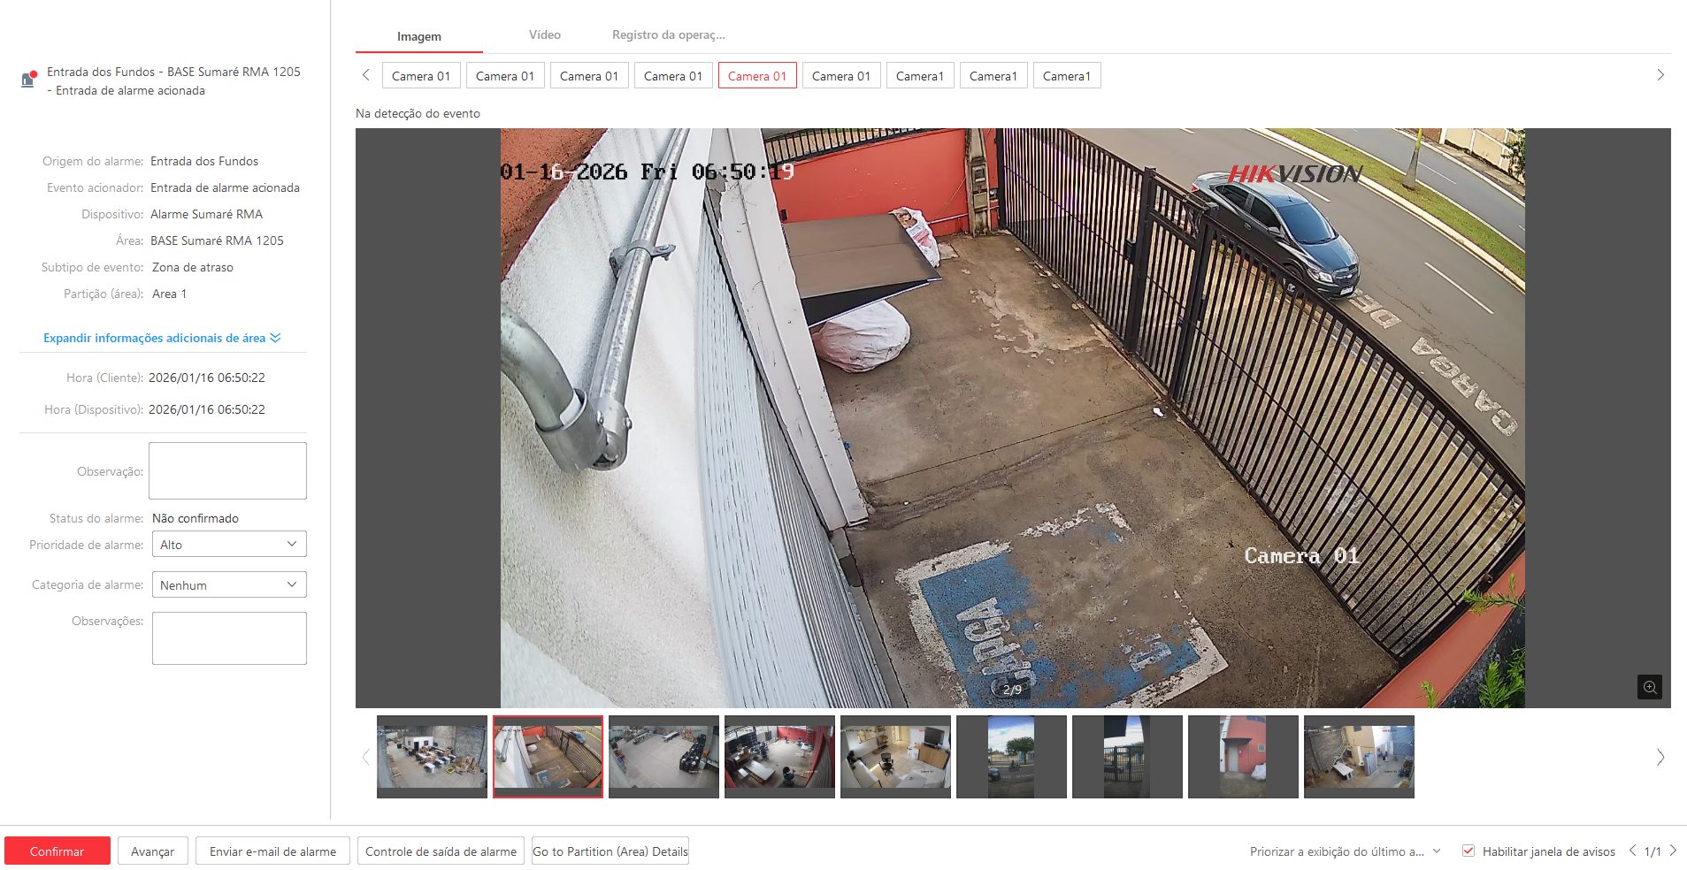Expand informações adicionais de área
The image size is (1687, 870).
162,338
